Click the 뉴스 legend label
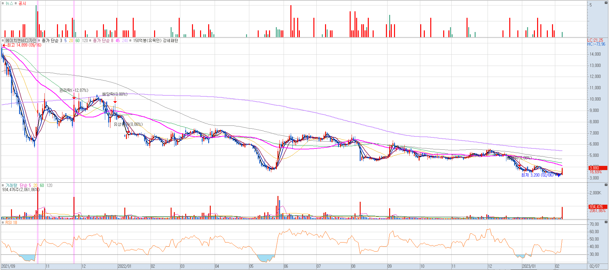 click(9, 3)
